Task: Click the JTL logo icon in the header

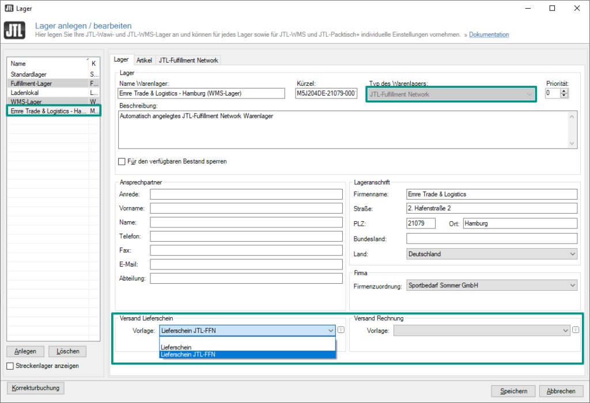Action: coord(14,30)
